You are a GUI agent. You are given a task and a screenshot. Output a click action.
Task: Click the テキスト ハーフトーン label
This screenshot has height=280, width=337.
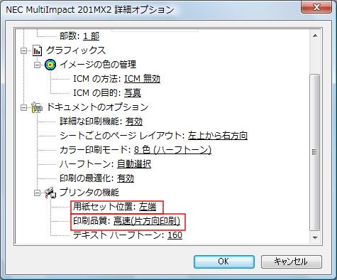pyautogui.click(x=118, y=235)
